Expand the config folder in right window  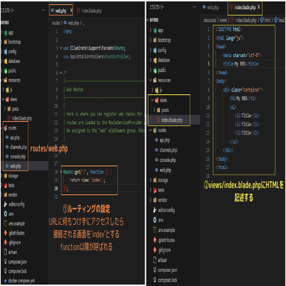coord(151,50)
